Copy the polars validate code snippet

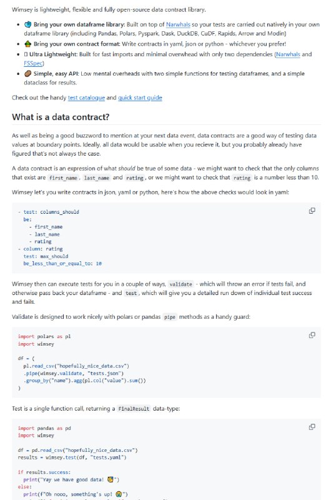click(x=312, y=335)
